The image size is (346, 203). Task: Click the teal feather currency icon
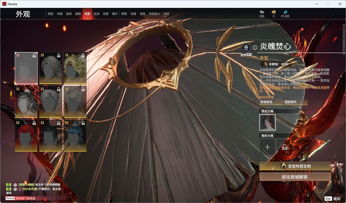point(285,12)
